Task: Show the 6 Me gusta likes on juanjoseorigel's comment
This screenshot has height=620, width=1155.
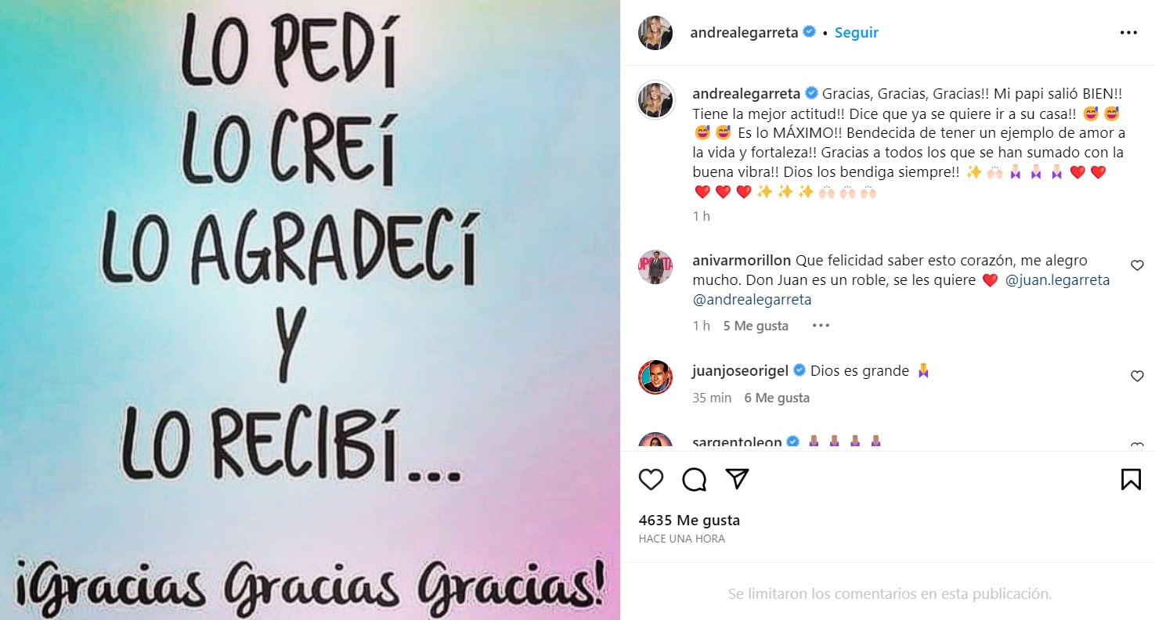Action: coord(777,398)
